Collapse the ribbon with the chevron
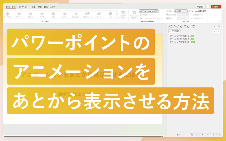This screenshot has height=141, width=226. (x=219, y=21)
